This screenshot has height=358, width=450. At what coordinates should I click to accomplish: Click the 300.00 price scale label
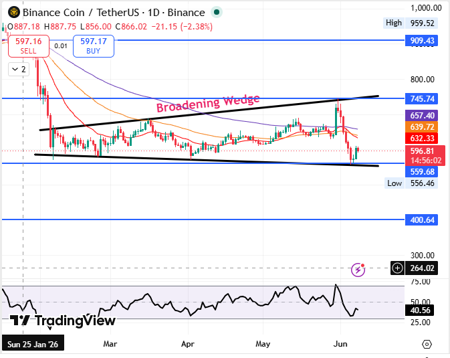click(422, 255)
